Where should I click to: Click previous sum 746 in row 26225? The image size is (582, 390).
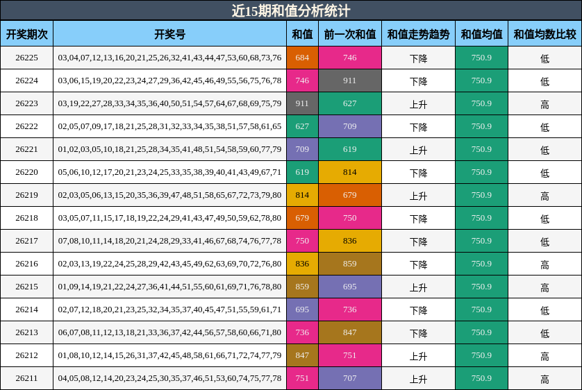click(x=349, y=58)
